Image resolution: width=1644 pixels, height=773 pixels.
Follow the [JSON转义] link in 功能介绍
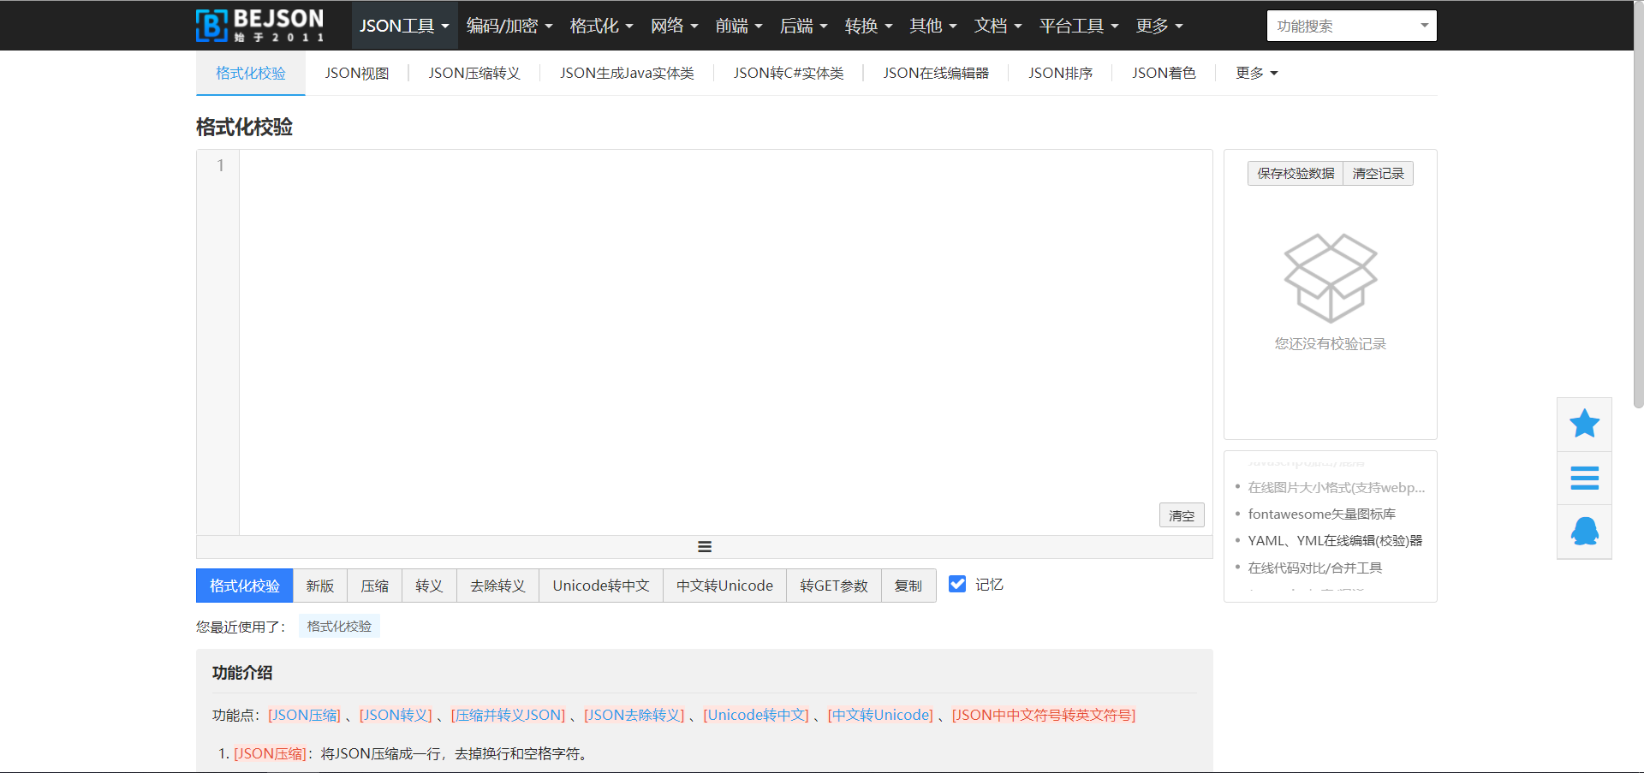click(396, 715)
